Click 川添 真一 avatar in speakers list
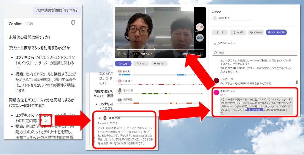This screenshot has width=304, height=155. pyautogui.click(x=120, y=81)
